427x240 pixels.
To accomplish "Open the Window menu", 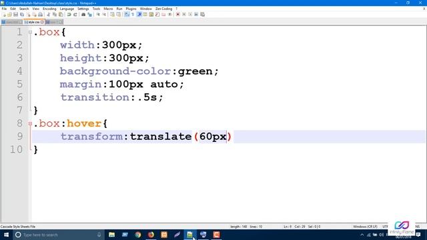I will point(145,9).
